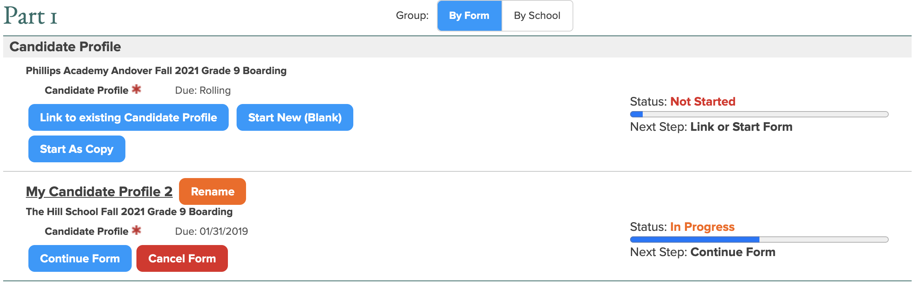
Task: Click the required asterisk beside Hill School Candidate Profile
Action: 136,230
